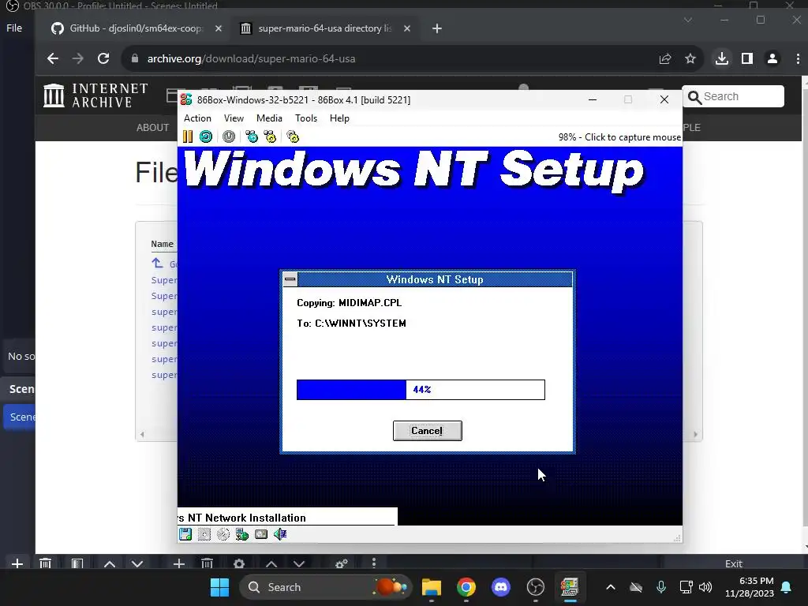Add a scene with OBS plus button
The width and height of the screenshot is (808, 606).
pyautogui.click(x=17, y=563)
